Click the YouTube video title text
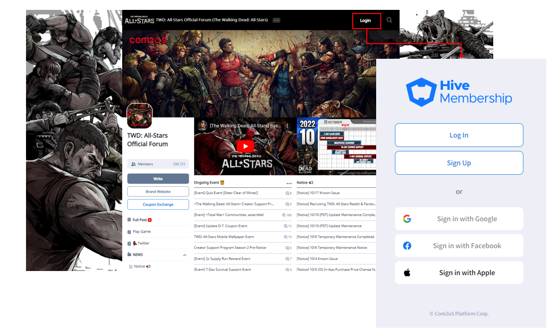 246,126
